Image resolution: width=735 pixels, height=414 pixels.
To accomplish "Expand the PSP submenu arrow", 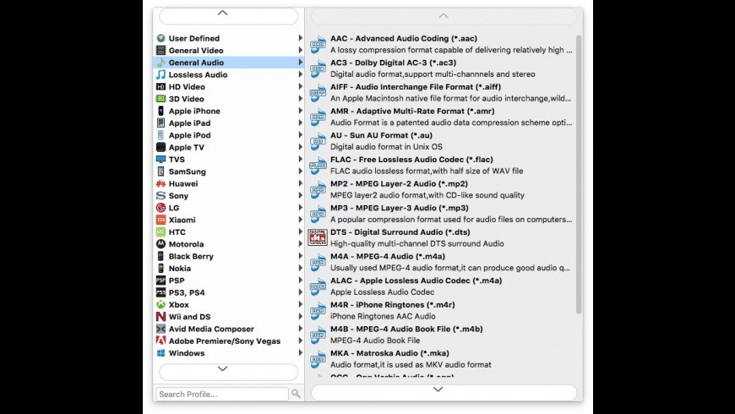I will coord(300,281).
